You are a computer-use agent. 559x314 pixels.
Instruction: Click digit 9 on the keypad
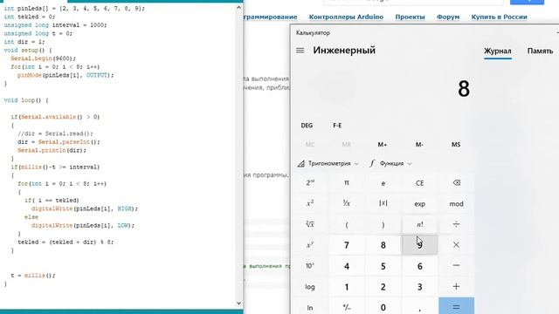pyautogui.click(x=420, y=245)
